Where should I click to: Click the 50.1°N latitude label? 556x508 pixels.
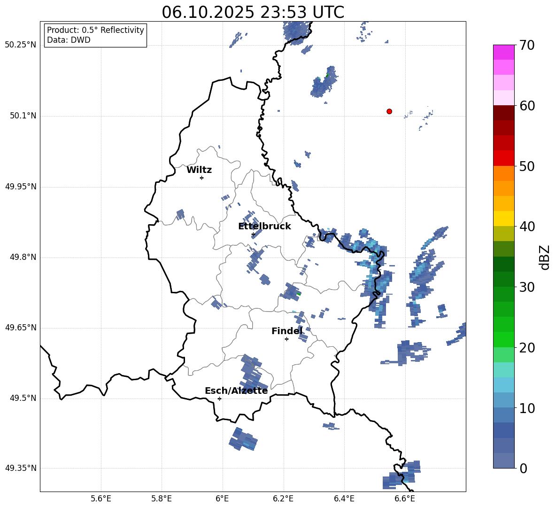pos(23,116)
